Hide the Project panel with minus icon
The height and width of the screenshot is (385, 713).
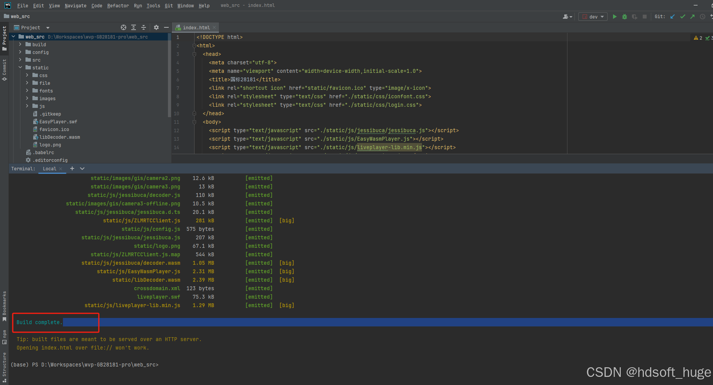coord(166,27)
